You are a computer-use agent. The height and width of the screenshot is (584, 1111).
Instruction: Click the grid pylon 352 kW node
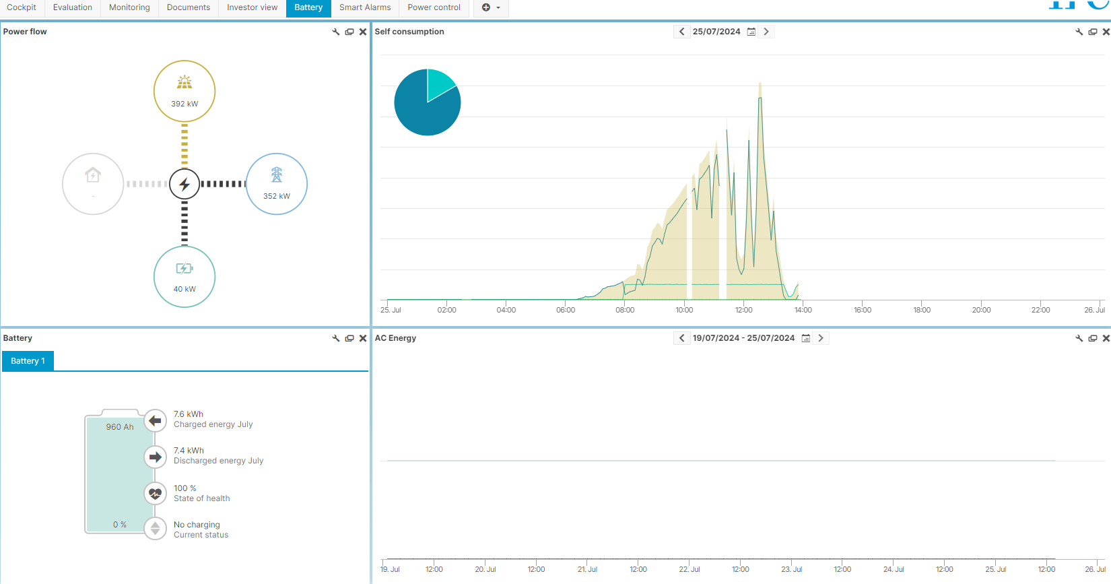[x=277, y=184]
